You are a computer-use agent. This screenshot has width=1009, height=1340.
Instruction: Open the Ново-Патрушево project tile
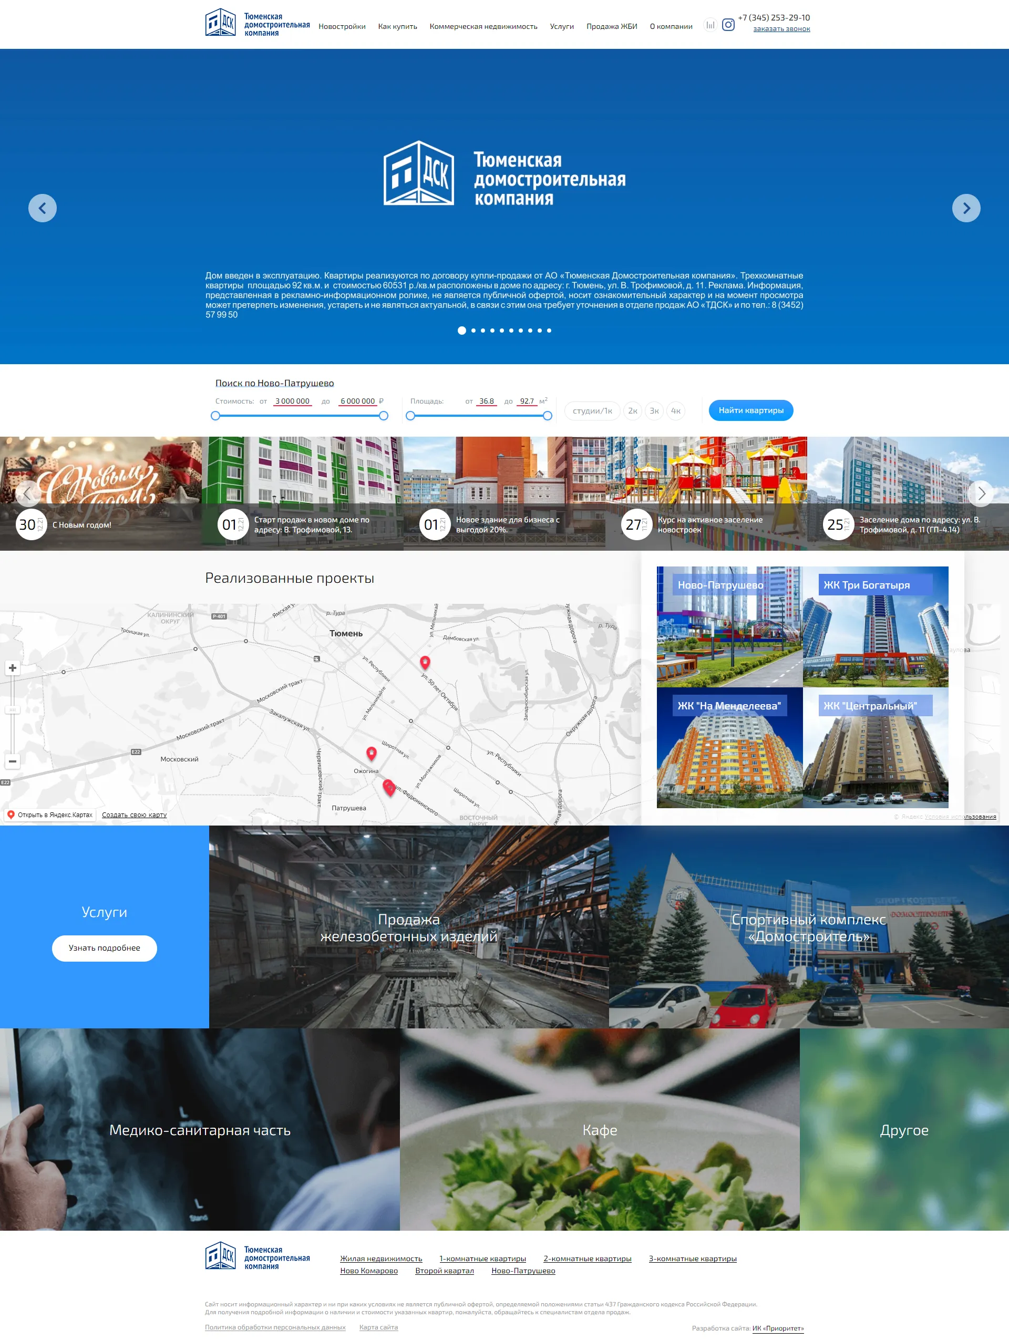[x=730, y=626]
